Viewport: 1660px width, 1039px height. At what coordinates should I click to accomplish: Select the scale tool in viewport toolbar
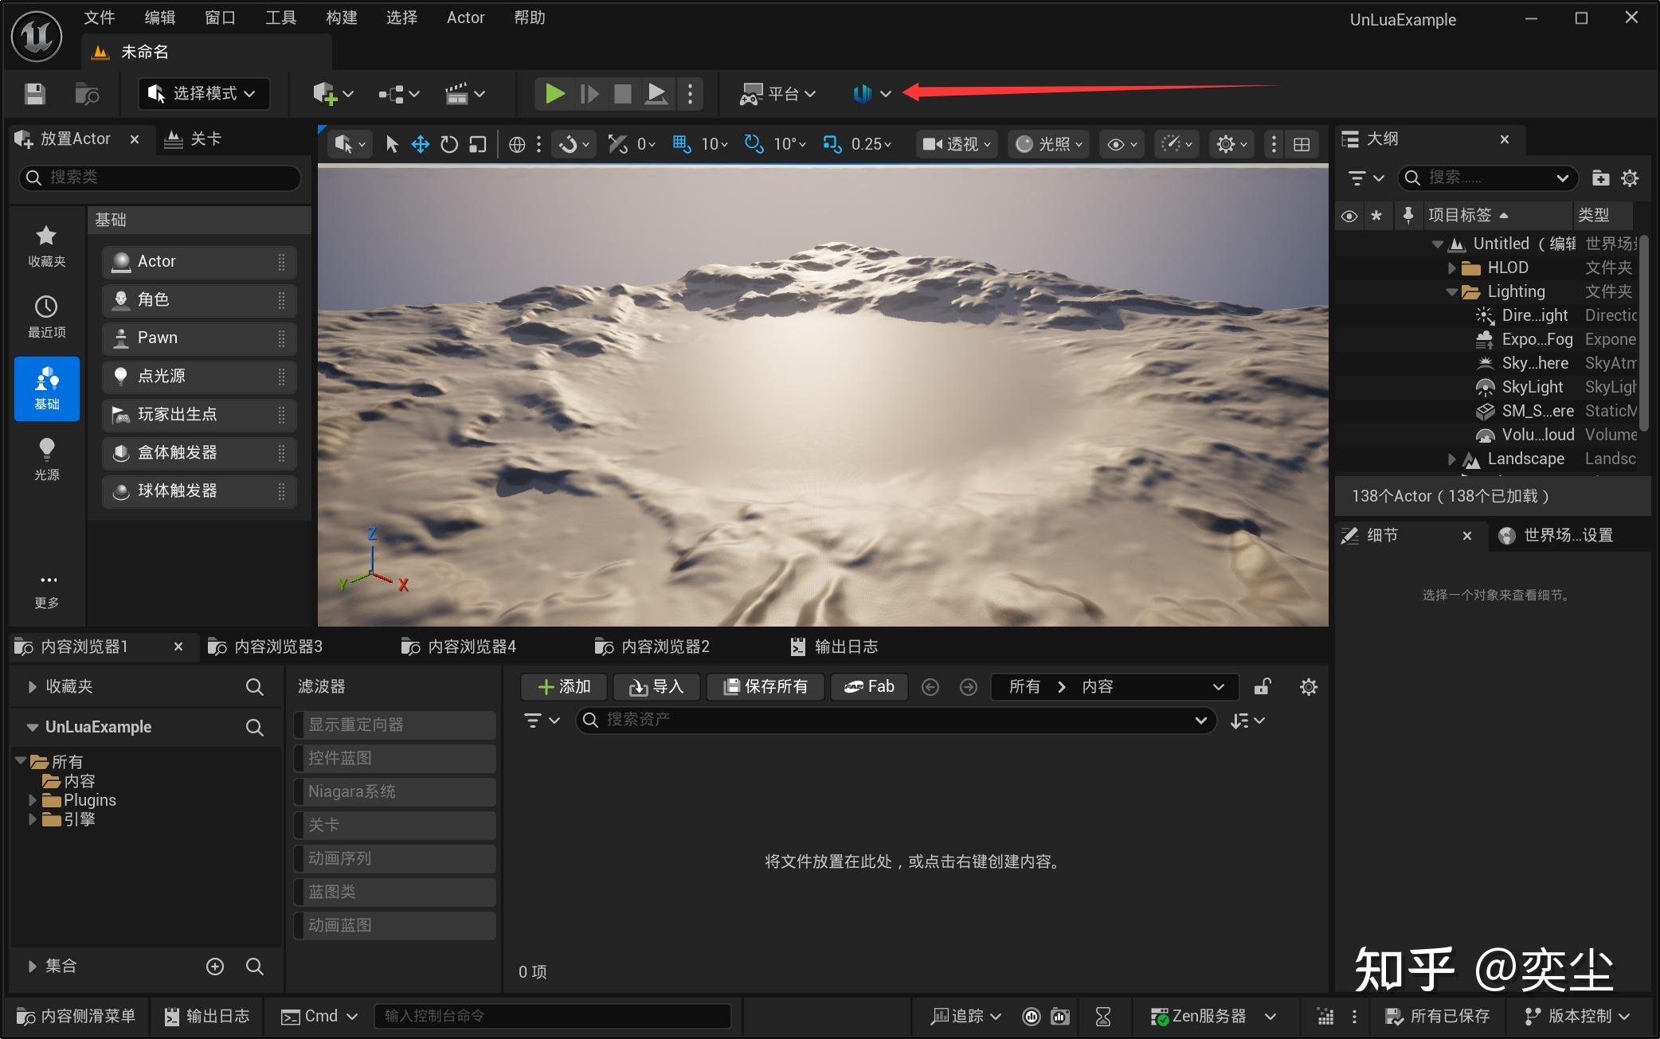tap(477, 144)
